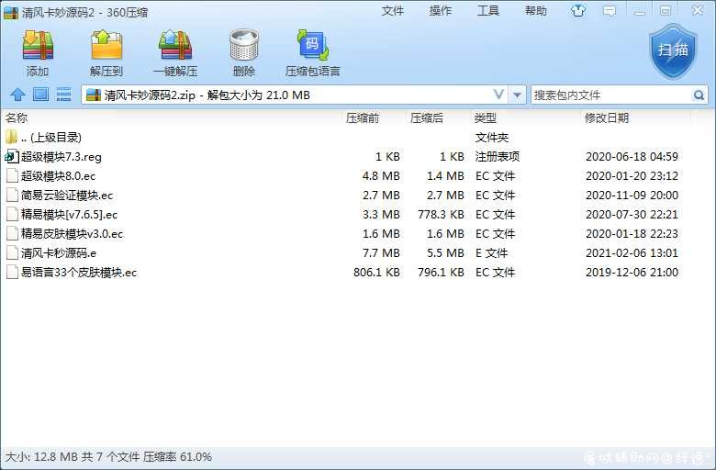This screenshot has height=470, width=716.
Task: Click the date 2019-12-06 21:00
Action: tap(632, 273)
